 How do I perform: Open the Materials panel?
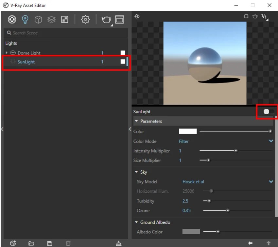tap(12, 19)
